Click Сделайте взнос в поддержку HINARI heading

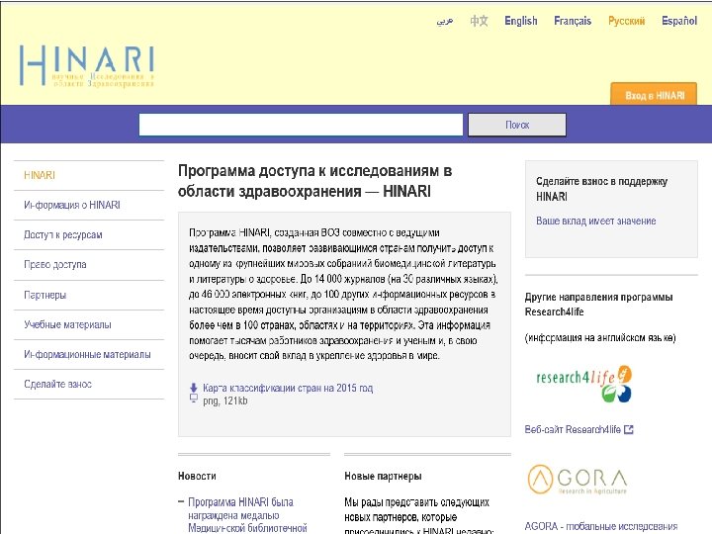coord(601,189)
